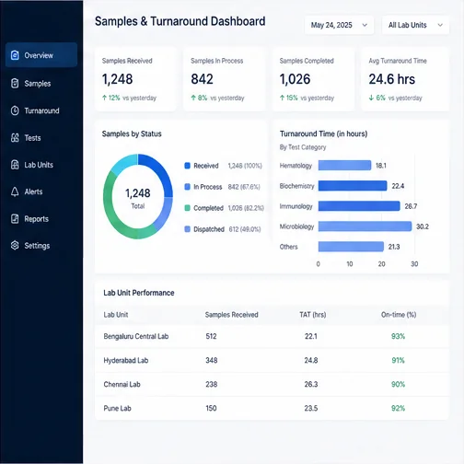
Task: Click the Samples clipboard icon in sidebar
Action: [x=15, y=83]
